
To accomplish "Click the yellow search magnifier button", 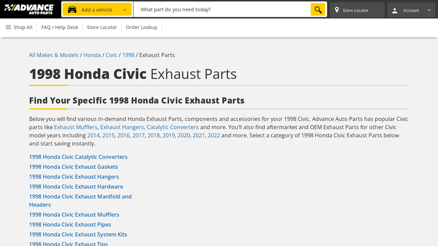I will tap(318, 9).
